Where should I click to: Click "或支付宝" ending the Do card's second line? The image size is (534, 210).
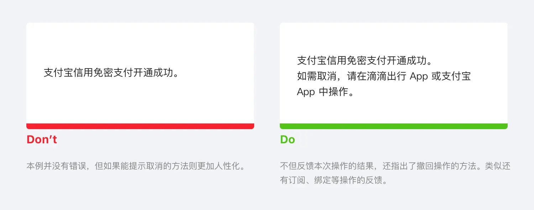451,76
